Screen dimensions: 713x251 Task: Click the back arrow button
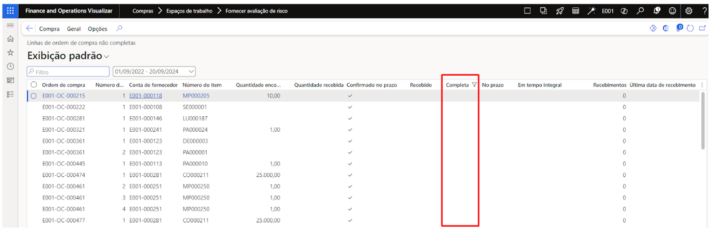pos(30,29)
